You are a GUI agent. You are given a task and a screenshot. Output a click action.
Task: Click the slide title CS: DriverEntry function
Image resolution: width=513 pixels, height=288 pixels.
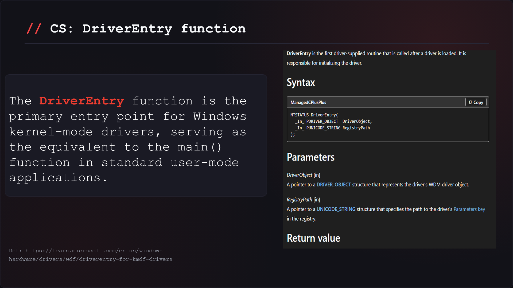[148, 29]
